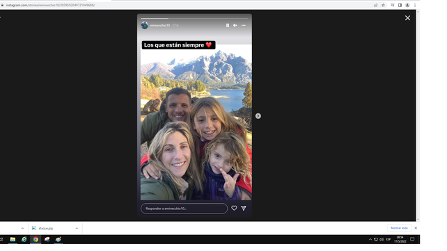Open emivecchio10 profile picture
The height and width of the screenshot is (251, 447).
tap(145, 25)
